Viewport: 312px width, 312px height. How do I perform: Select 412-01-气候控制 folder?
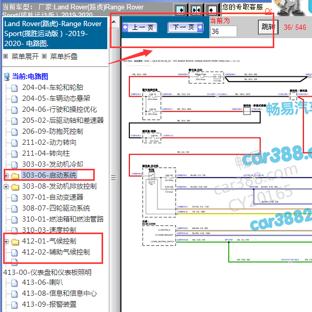(x=49, y=241)
